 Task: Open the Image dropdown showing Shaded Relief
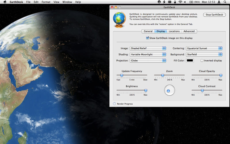(x=148, y=48)
